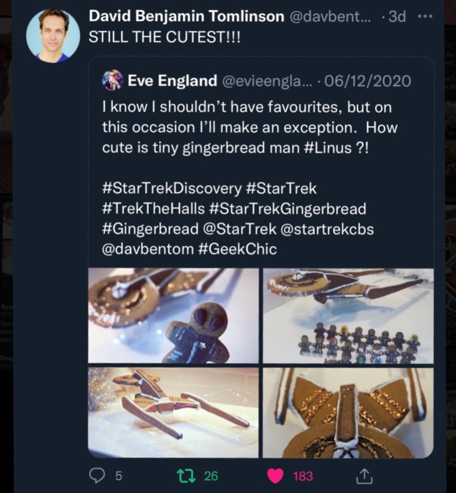
Task: Open the gingerbread man Linus photo
Action: [x=173, y=316]
